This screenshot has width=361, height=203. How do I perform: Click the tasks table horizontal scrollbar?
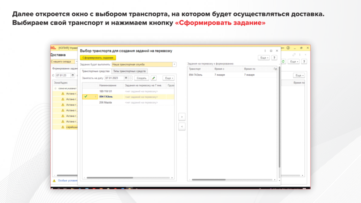[x=209, y=179]
